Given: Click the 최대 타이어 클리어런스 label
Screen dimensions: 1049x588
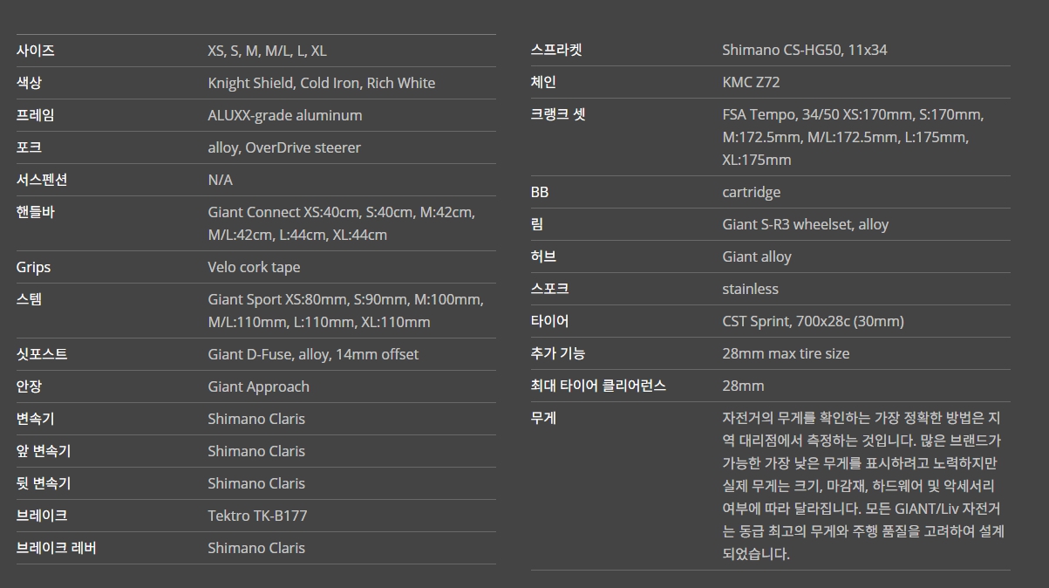Looking at the screenshot, I should [x=598, y=386].
